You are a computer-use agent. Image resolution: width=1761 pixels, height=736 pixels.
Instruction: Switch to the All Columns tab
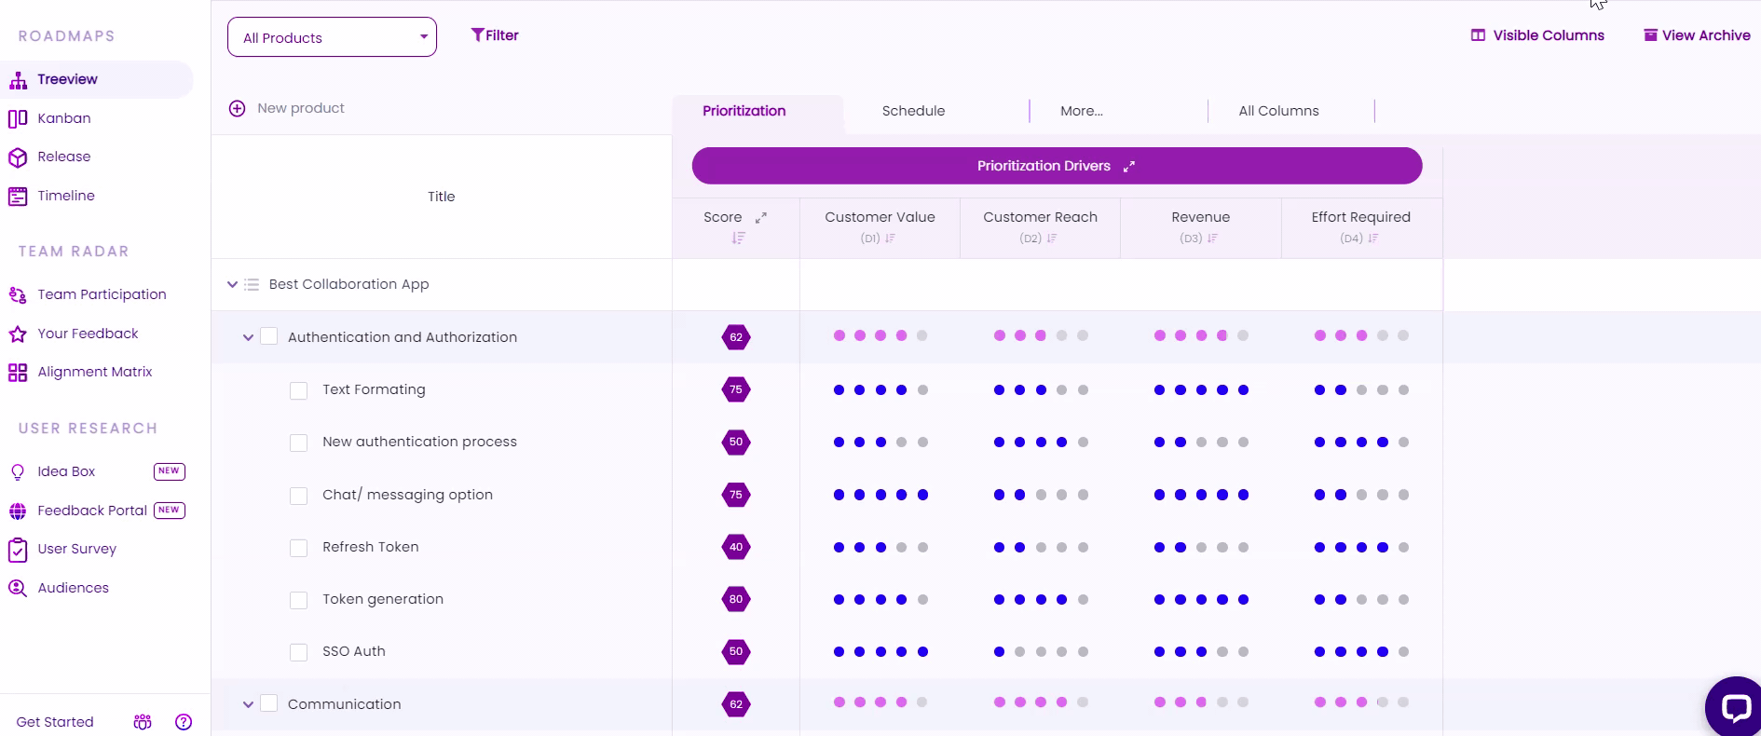(1278, 111)
